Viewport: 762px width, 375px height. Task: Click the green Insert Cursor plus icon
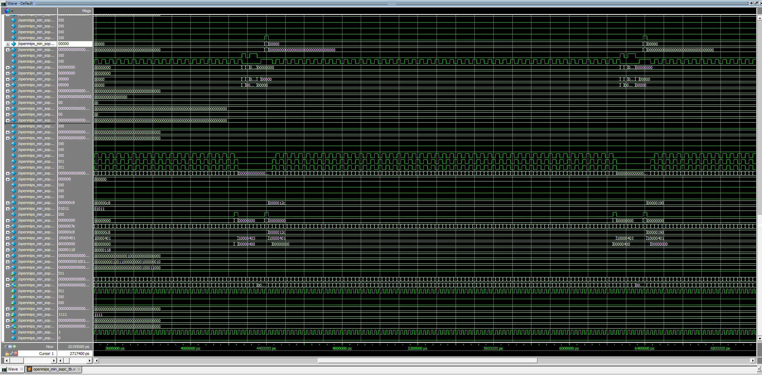point(15,346)
